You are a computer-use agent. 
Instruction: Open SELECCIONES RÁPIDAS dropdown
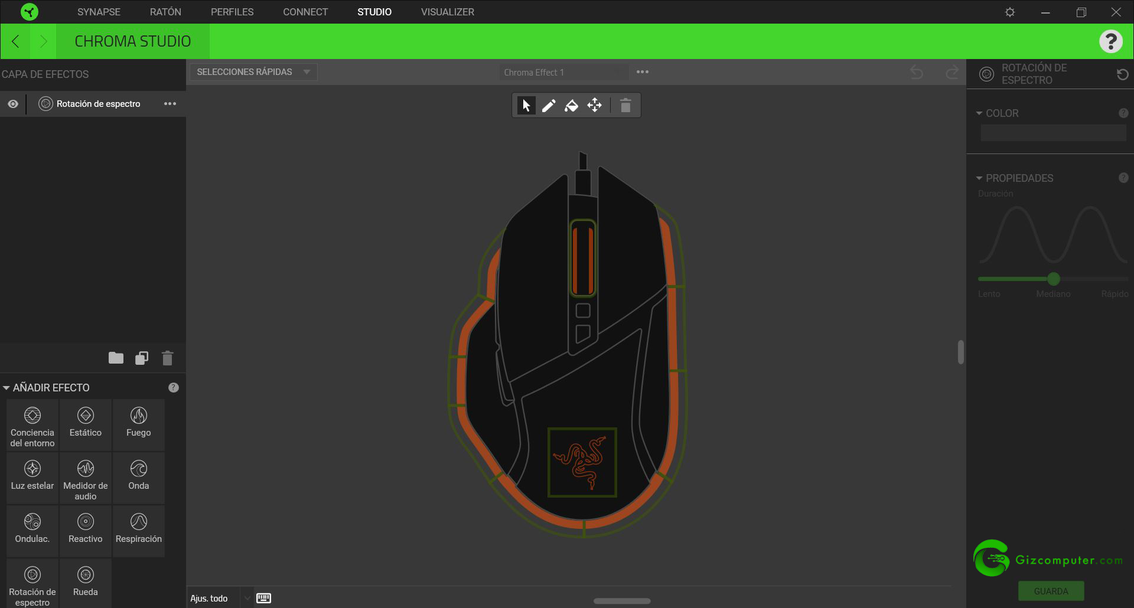[253, 72]
